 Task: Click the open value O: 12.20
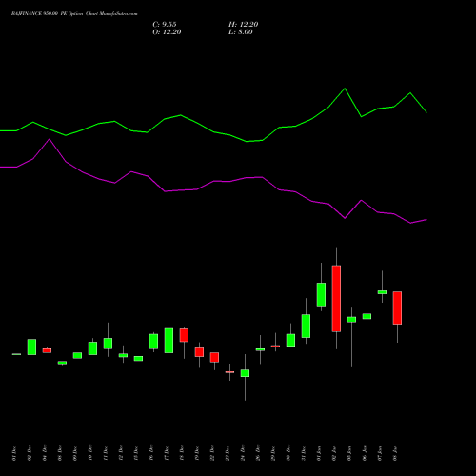tap(167, 32)
